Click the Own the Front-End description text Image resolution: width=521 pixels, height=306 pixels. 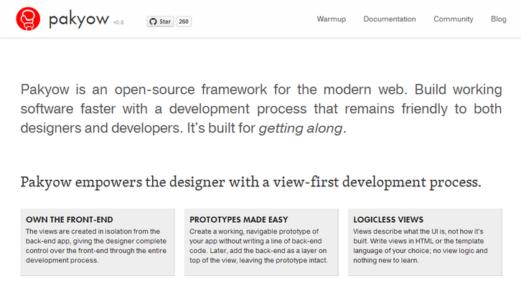click(97, 246)
